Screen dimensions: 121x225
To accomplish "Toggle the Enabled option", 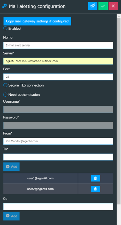I will (x=5, y=28).
